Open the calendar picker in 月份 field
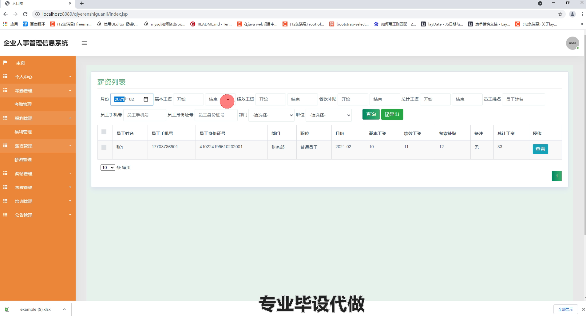Screen dimensions: 586x316 pyautogui.click(x=146, y=99)
